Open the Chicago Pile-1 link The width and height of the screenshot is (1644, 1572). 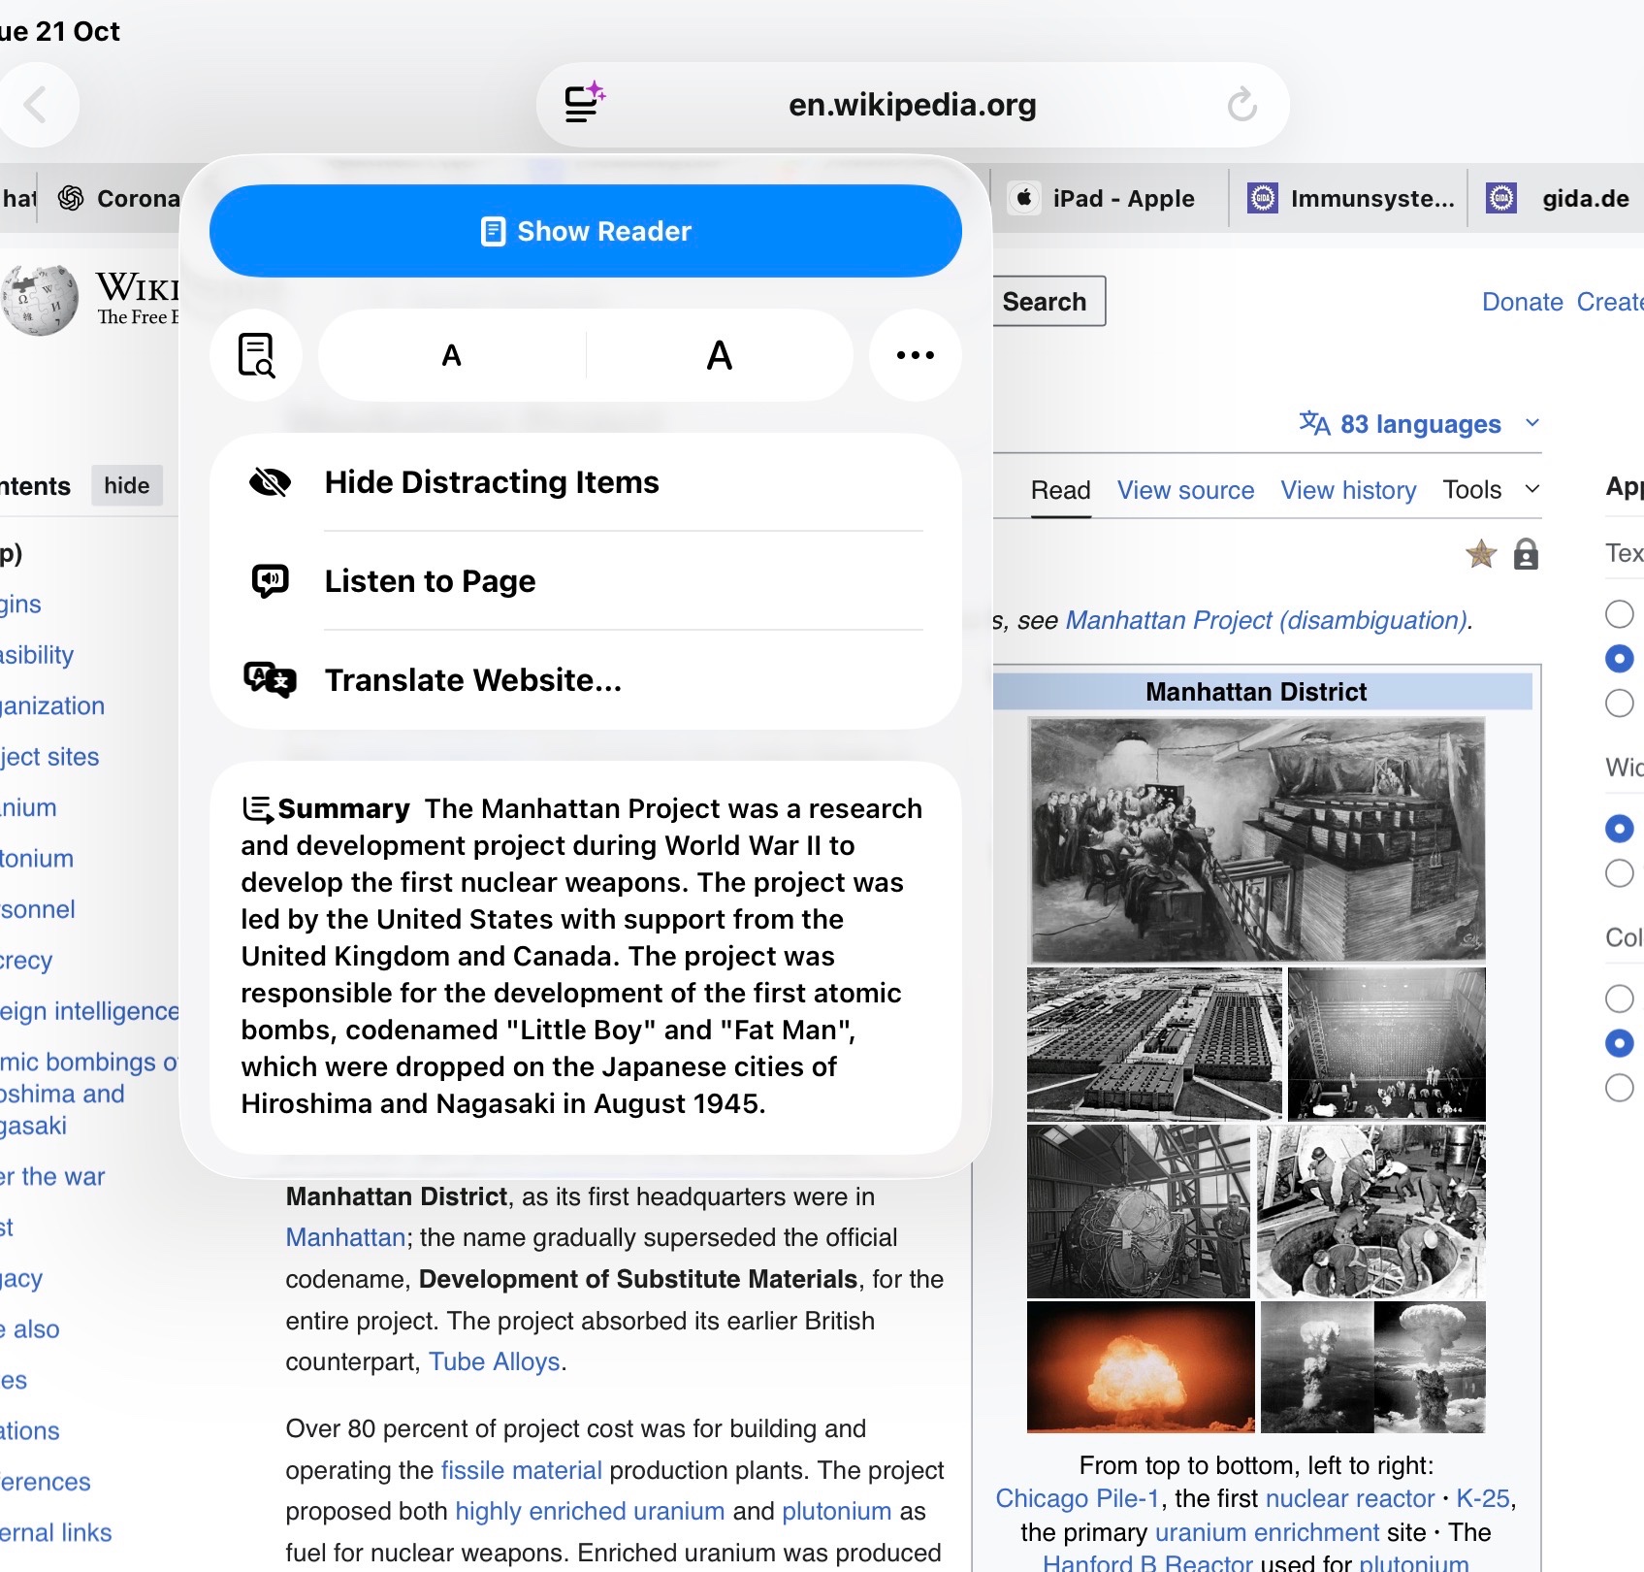pyautogui.click(x=1078, y=1498)
